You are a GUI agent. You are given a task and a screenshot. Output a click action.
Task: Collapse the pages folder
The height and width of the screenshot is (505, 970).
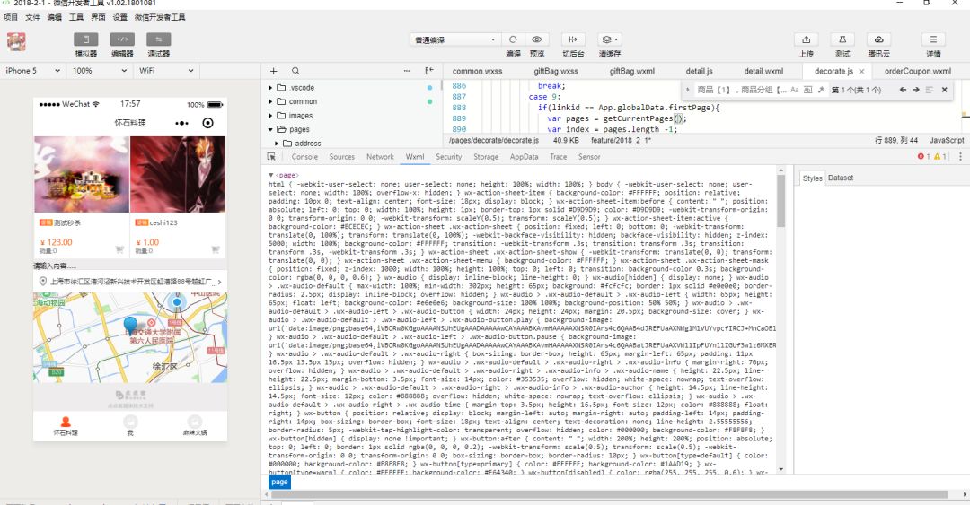(270, 129)
